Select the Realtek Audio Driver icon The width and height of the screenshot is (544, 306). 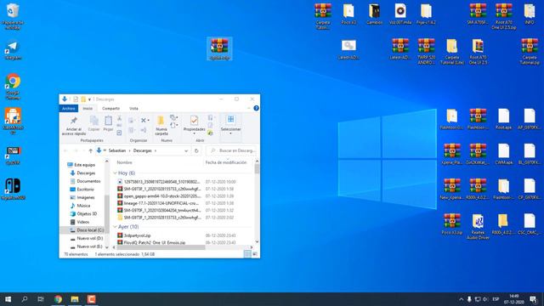click(x=478, y=227)
